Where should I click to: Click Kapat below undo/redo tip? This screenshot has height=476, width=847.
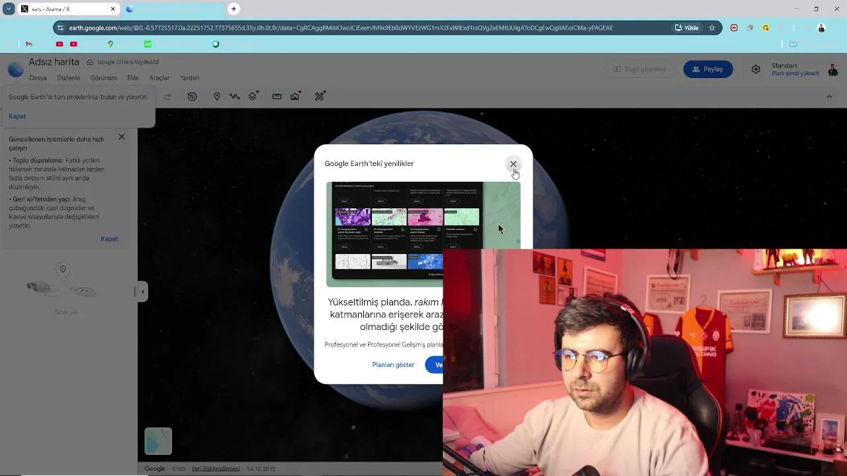pyautogui.click(x=109, y=239)
